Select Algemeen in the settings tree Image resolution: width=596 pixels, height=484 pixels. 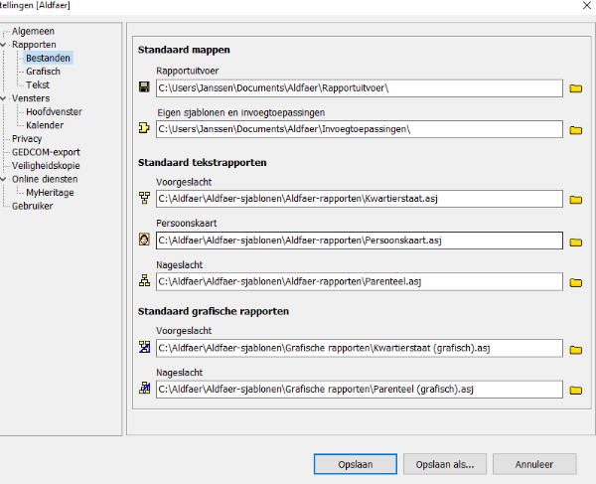[x=32, y=32]
